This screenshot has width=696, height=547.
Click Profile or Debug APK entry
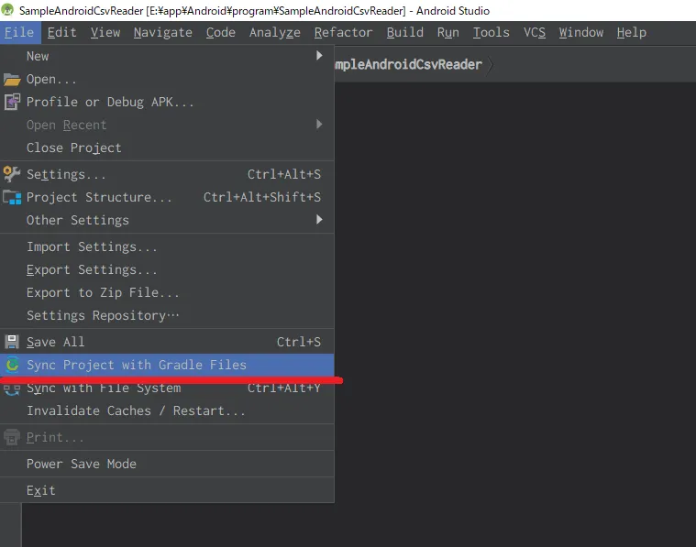(x=110, y=102)
